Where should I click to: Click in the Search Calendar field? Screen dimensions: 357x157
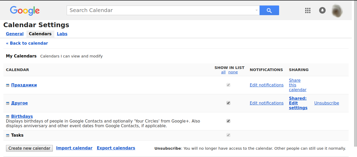click(x=161, y=10)
